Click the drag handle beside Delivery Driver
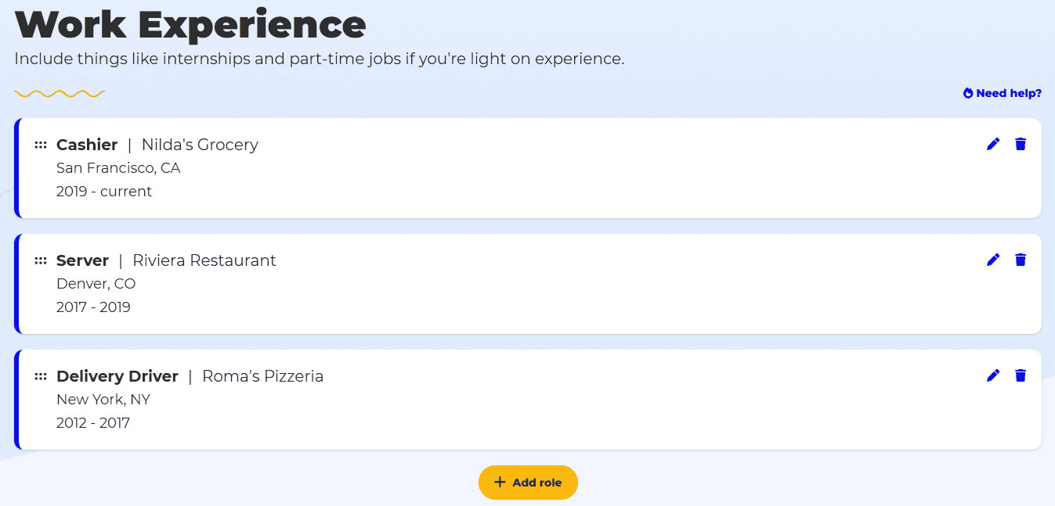The width and height of the screenshot is (1055, 506). click(x=40, y=375)
